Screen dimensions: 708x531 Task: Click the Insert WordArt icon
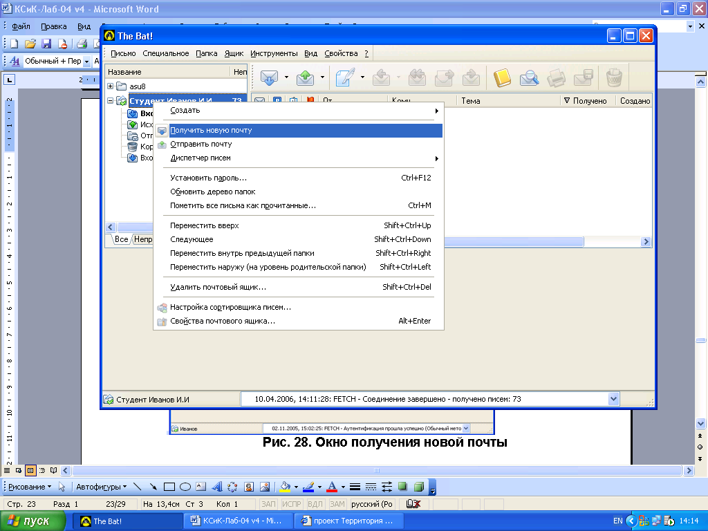click(217, 487)
